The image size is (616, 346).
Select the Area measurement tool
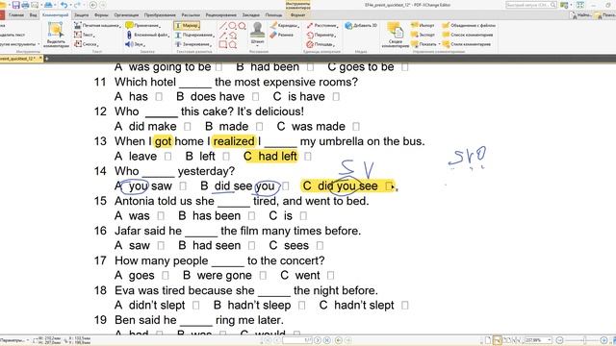pos(321,44)
